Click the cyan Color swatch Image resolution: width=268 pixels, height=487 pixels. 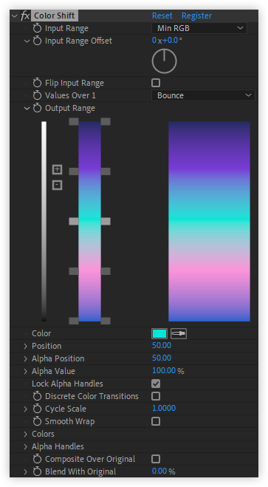point(159,333)
